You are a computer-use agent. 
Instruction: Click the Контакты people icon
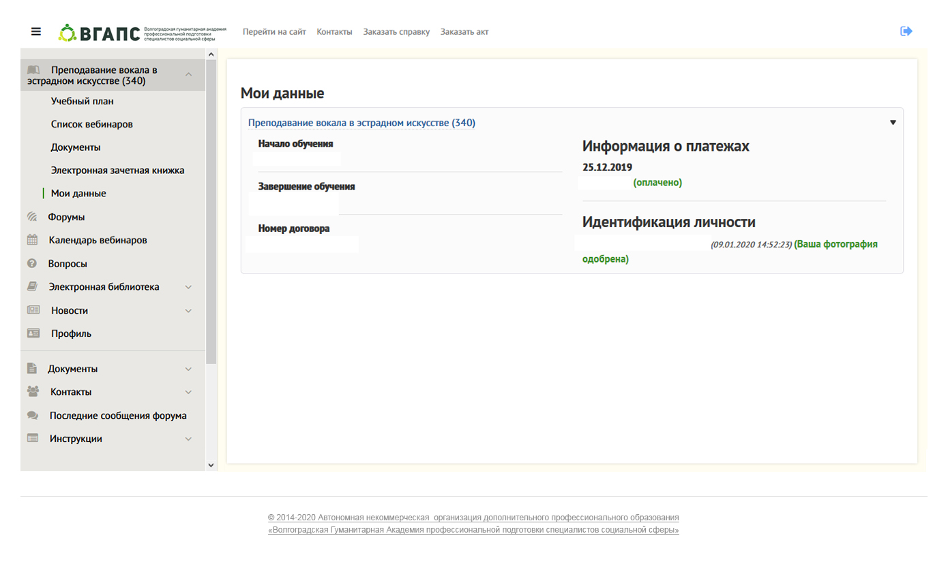[x=33, y=392]
